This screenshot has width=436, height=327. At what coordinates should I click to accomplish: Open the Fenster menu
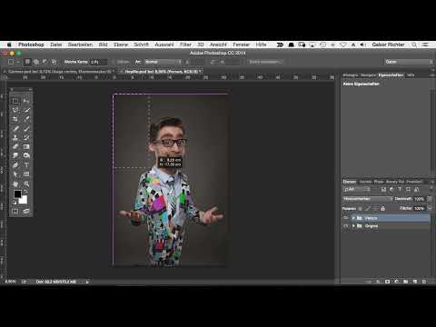pos(242,45)
